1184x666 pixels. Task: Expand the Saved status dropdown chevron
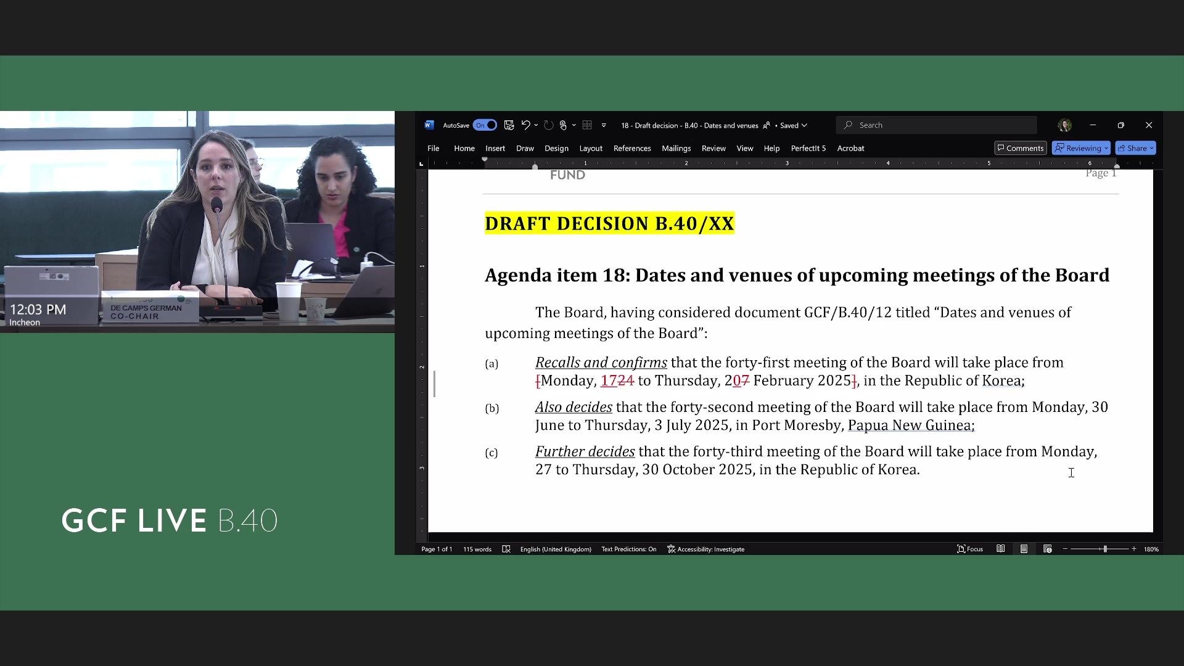tap(804, 125)
